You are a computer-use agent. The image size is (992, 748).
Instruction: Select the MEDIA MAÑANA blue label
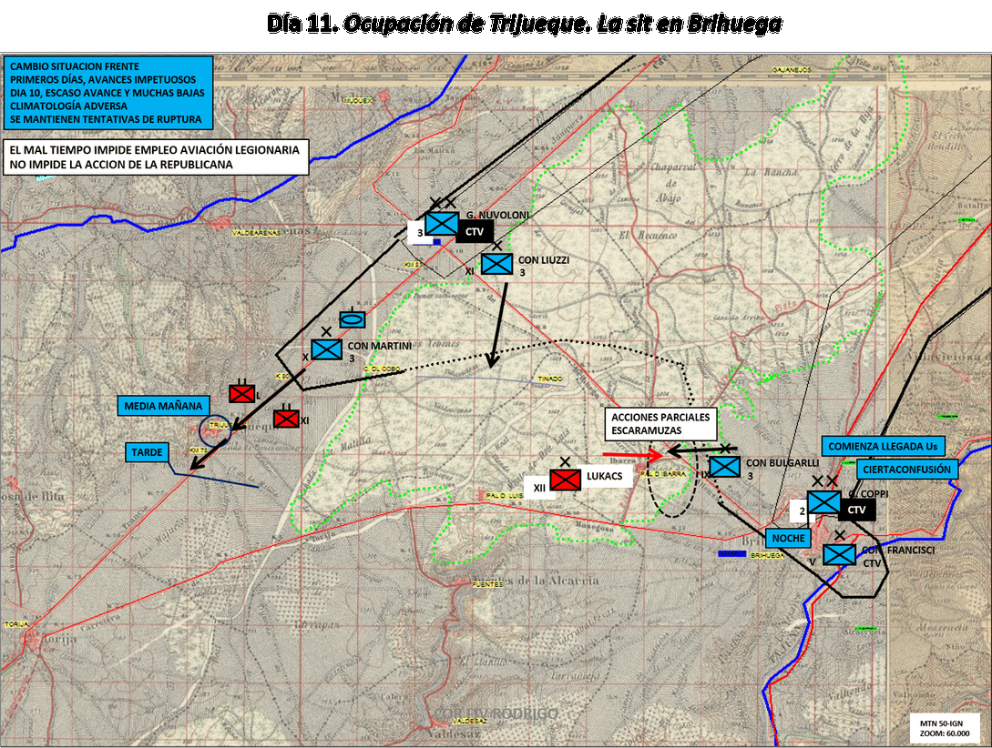pyautogui.click(x=163, y=406)
